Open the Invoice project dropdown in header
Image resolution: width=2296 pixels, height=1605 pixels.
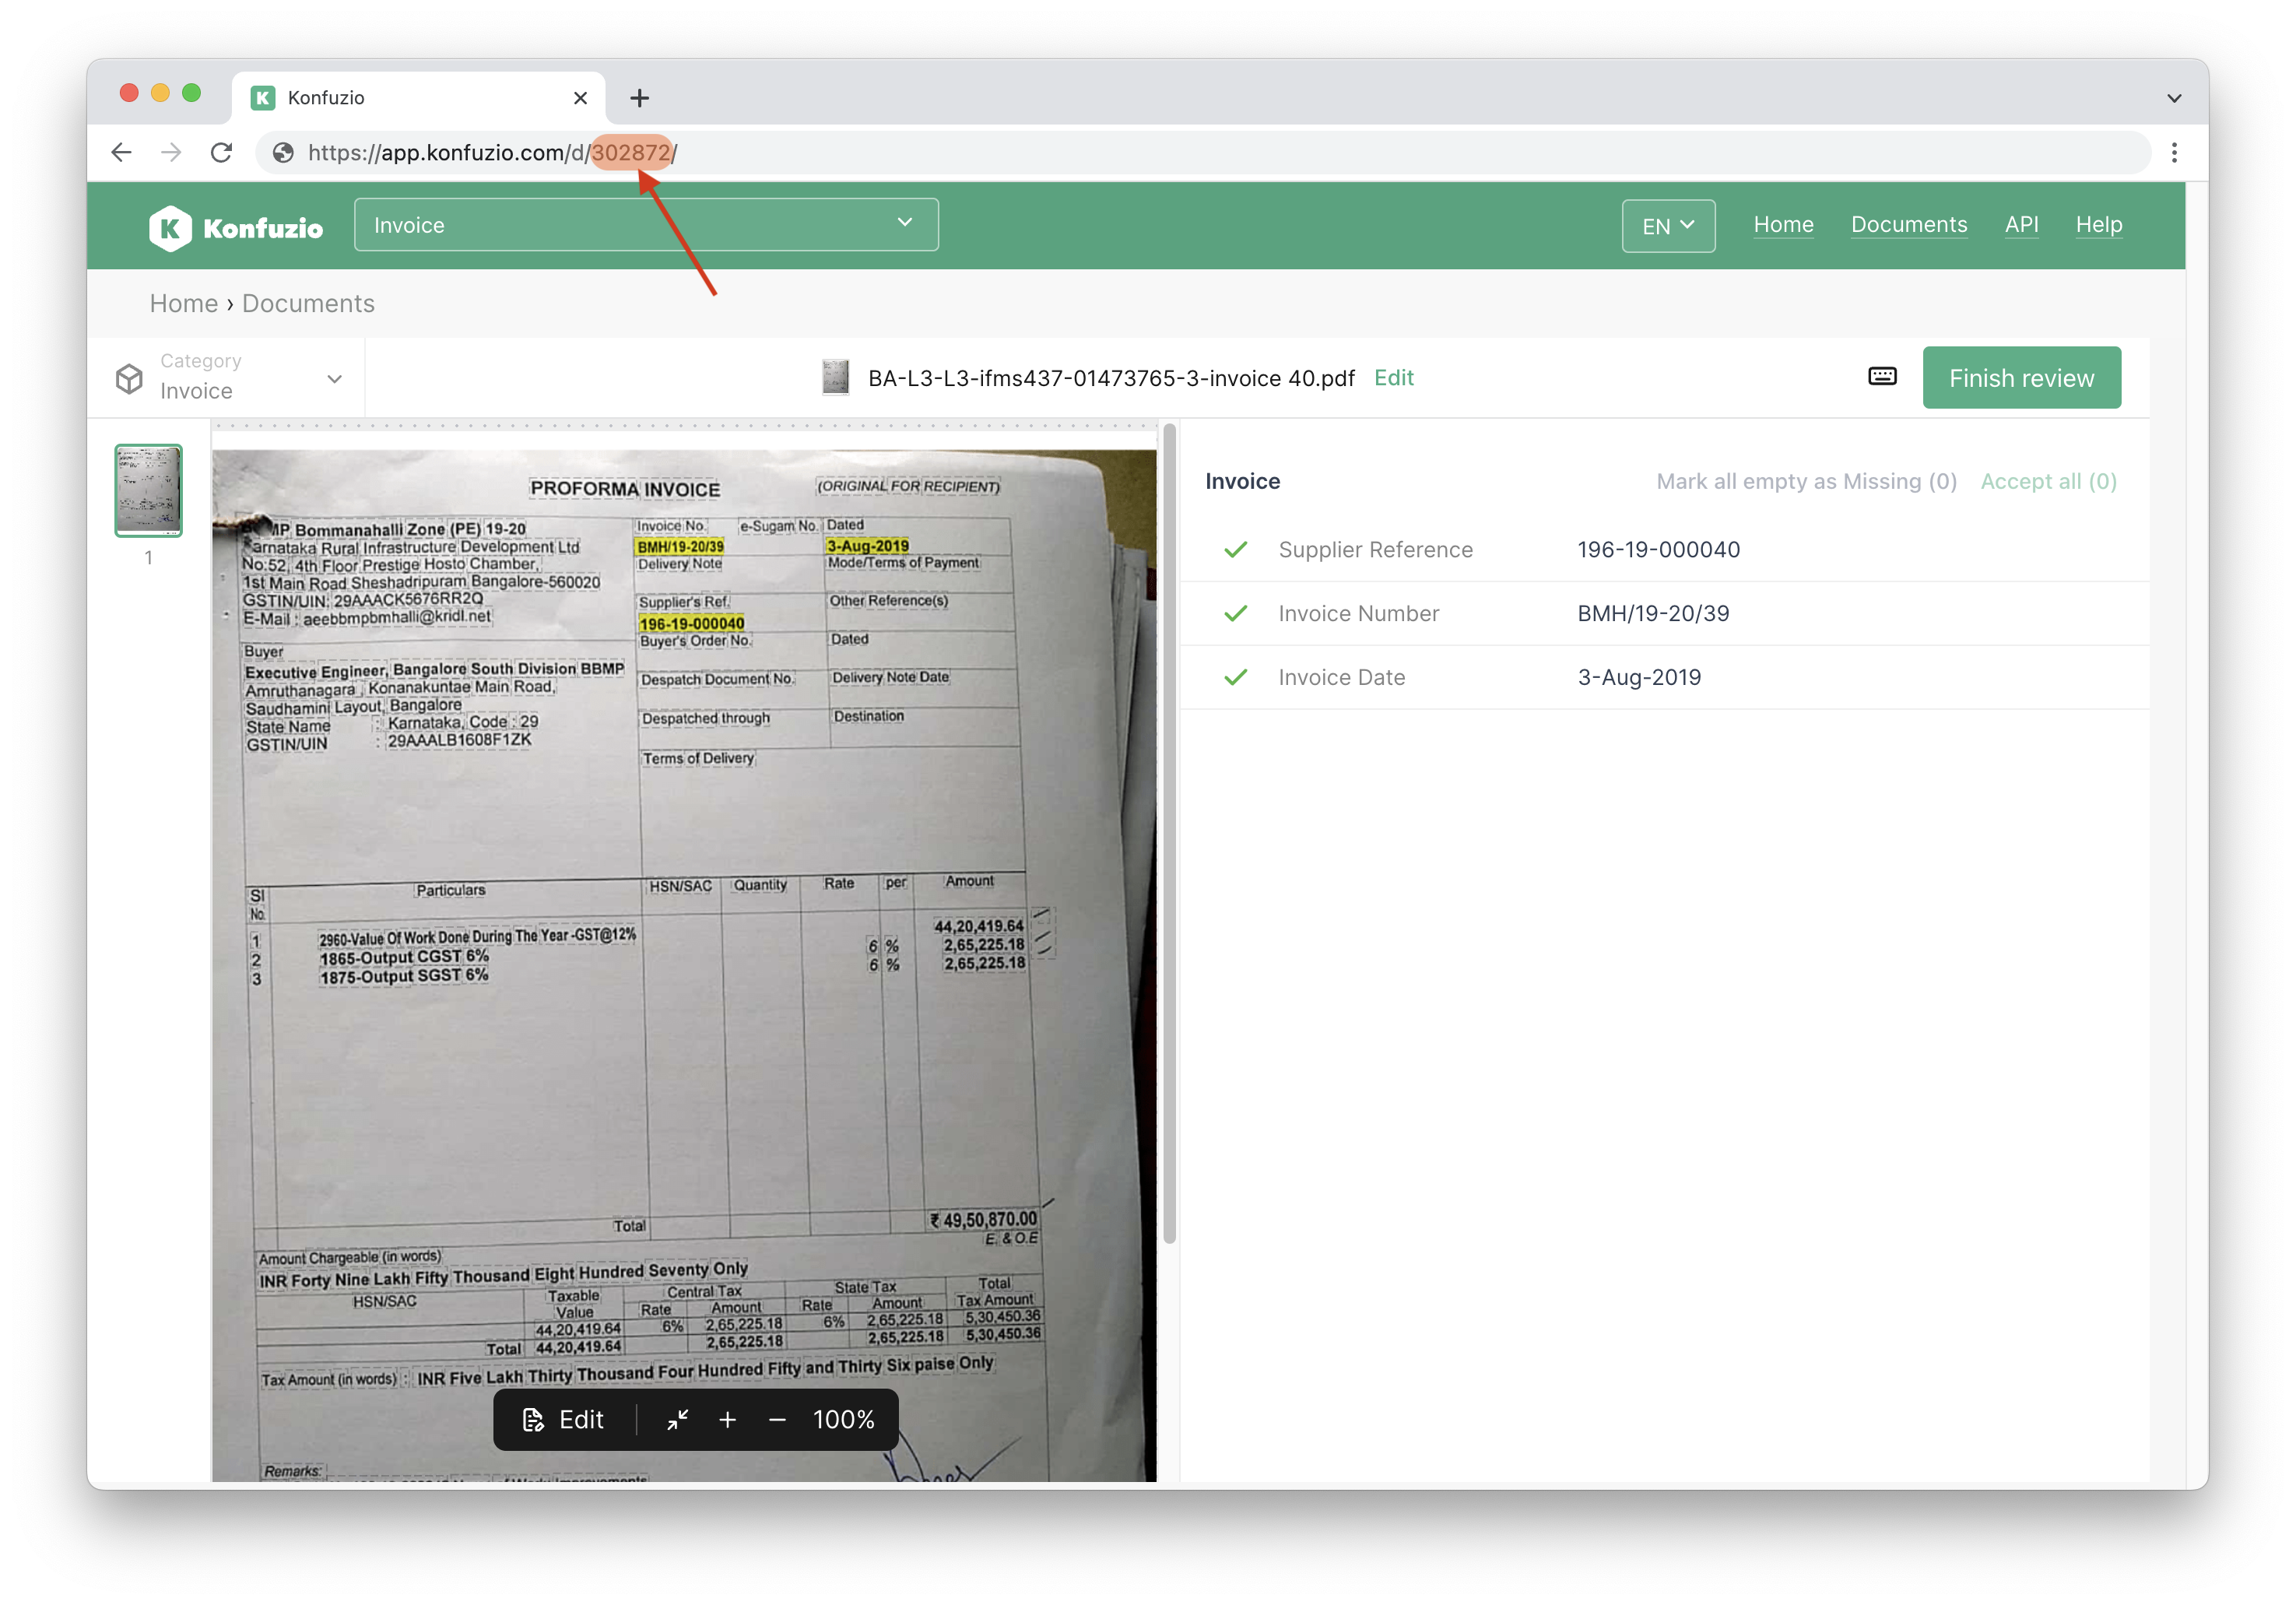[645, 225]
